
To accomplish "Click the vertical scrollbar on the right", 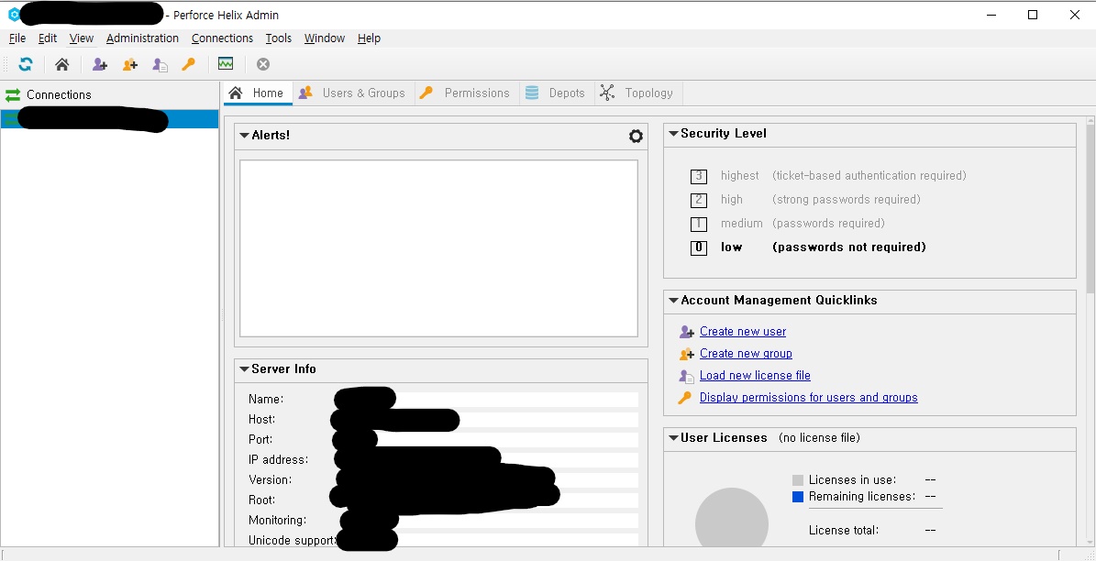I will pyautogui.click(x=1090, y=211).
